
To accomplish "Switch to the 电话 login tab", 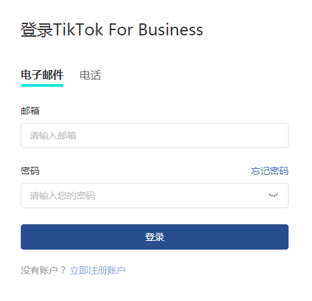I will [x=90, y=75].
